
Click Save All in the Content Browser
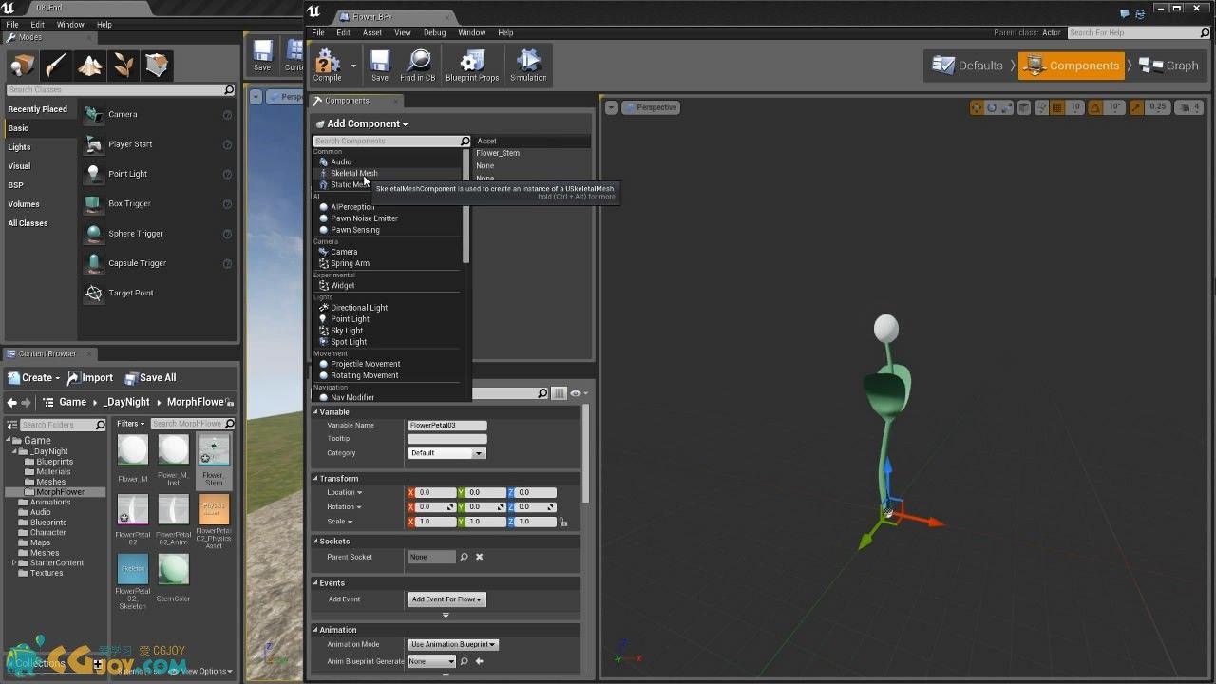click(150, 377)
